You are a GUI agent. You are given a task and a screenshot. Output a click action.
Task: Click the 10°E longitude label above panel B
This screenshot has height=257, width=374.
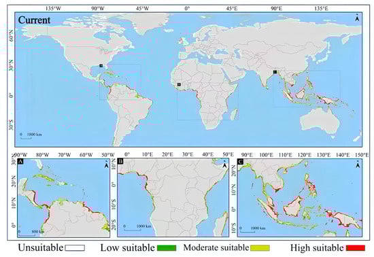point(148,154)
